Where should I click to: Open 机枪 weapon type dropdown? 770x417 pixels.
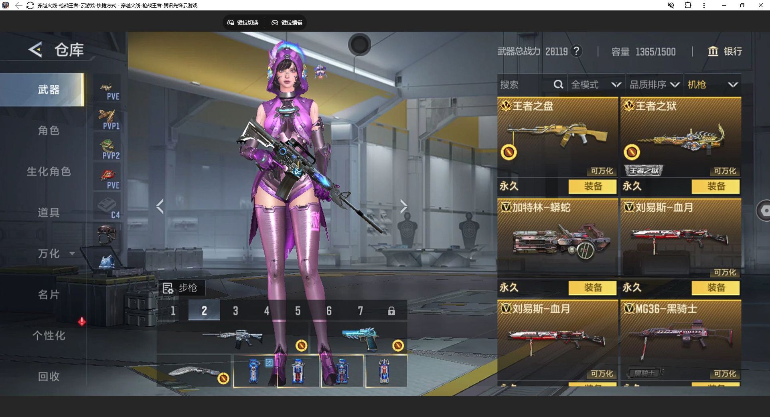pos(713,85)
